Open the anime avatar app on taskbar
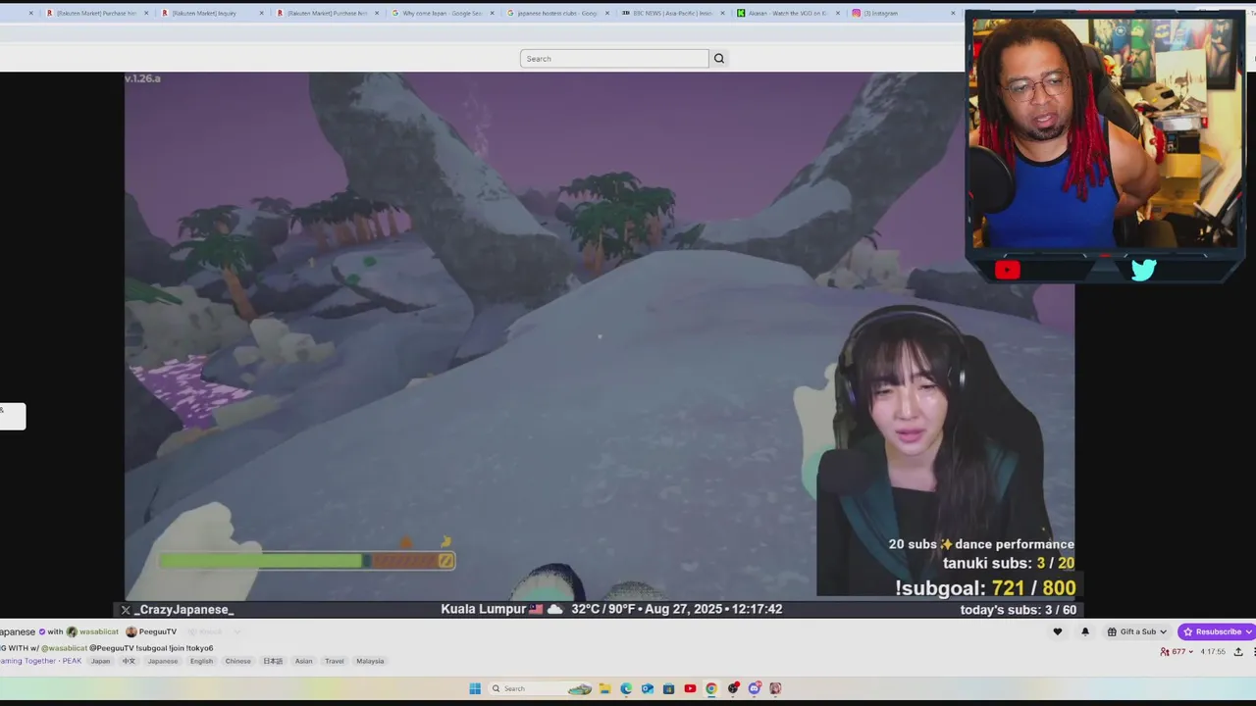This screenshot has width=1256, height=706. pos(775,688)
